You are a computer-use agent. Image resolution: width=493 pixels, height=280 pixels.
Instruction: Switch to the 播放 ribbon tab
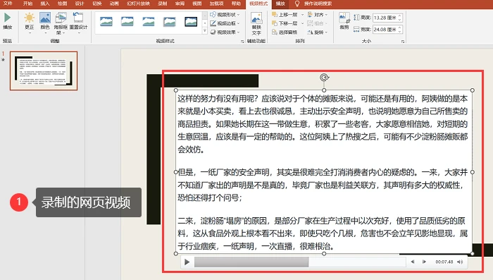point(280,4)
